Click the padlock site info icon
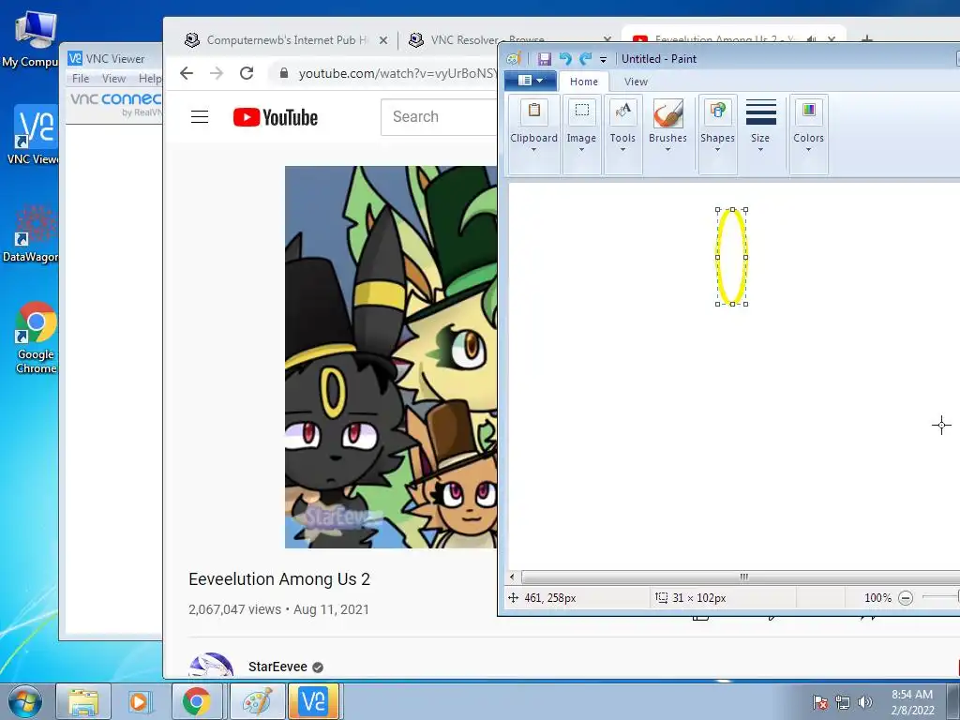 click(283, 73)
